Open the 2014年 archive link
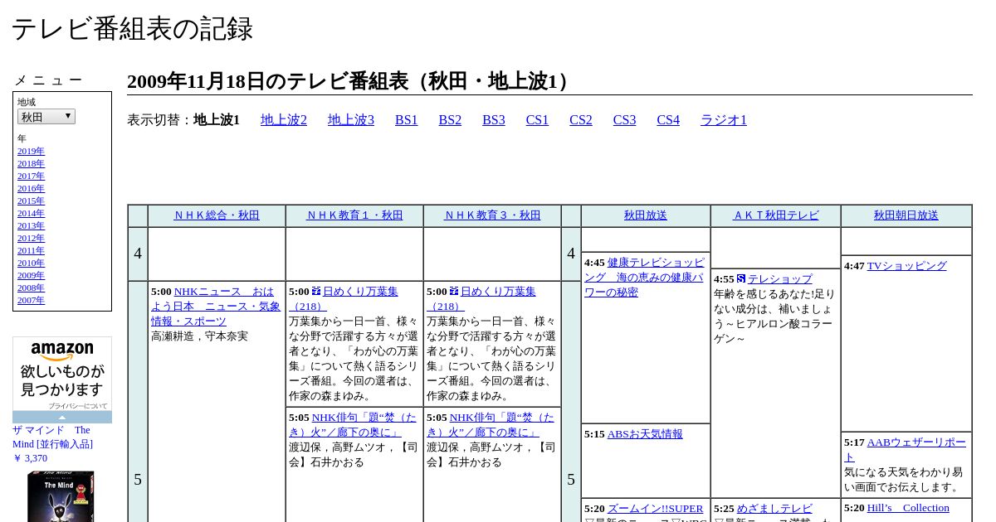 coord(31,213)
